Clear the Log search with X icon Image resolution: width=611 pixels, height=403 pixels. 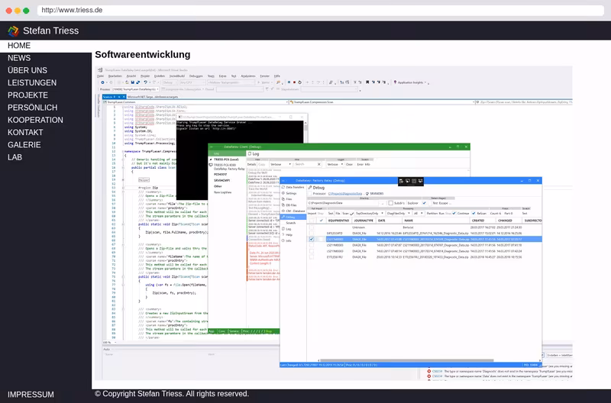tap(319, 164)
